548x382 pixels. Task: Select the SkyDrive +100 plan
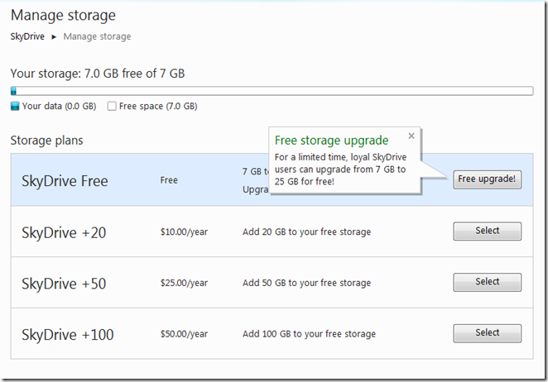click(488, 333)
